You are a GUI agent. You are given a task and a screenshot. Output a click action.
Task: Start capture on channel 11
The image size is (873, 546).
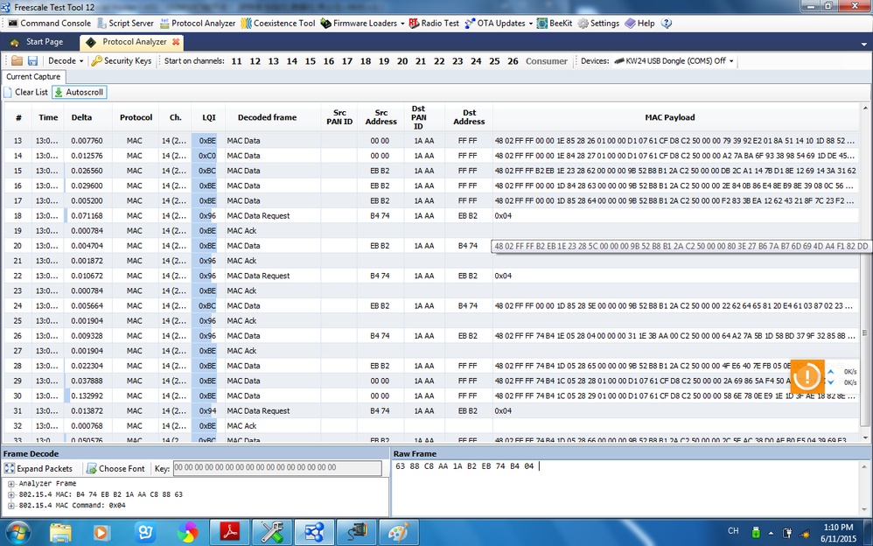click(x=237, y=61)
